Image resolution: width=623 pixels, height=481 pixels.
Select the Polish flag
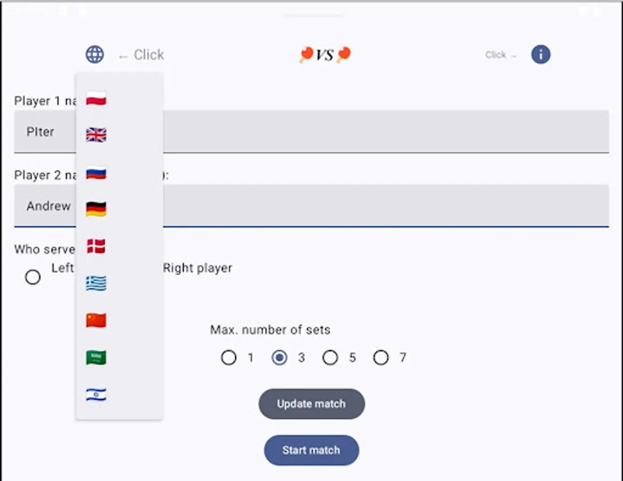(x=95, y=98)
